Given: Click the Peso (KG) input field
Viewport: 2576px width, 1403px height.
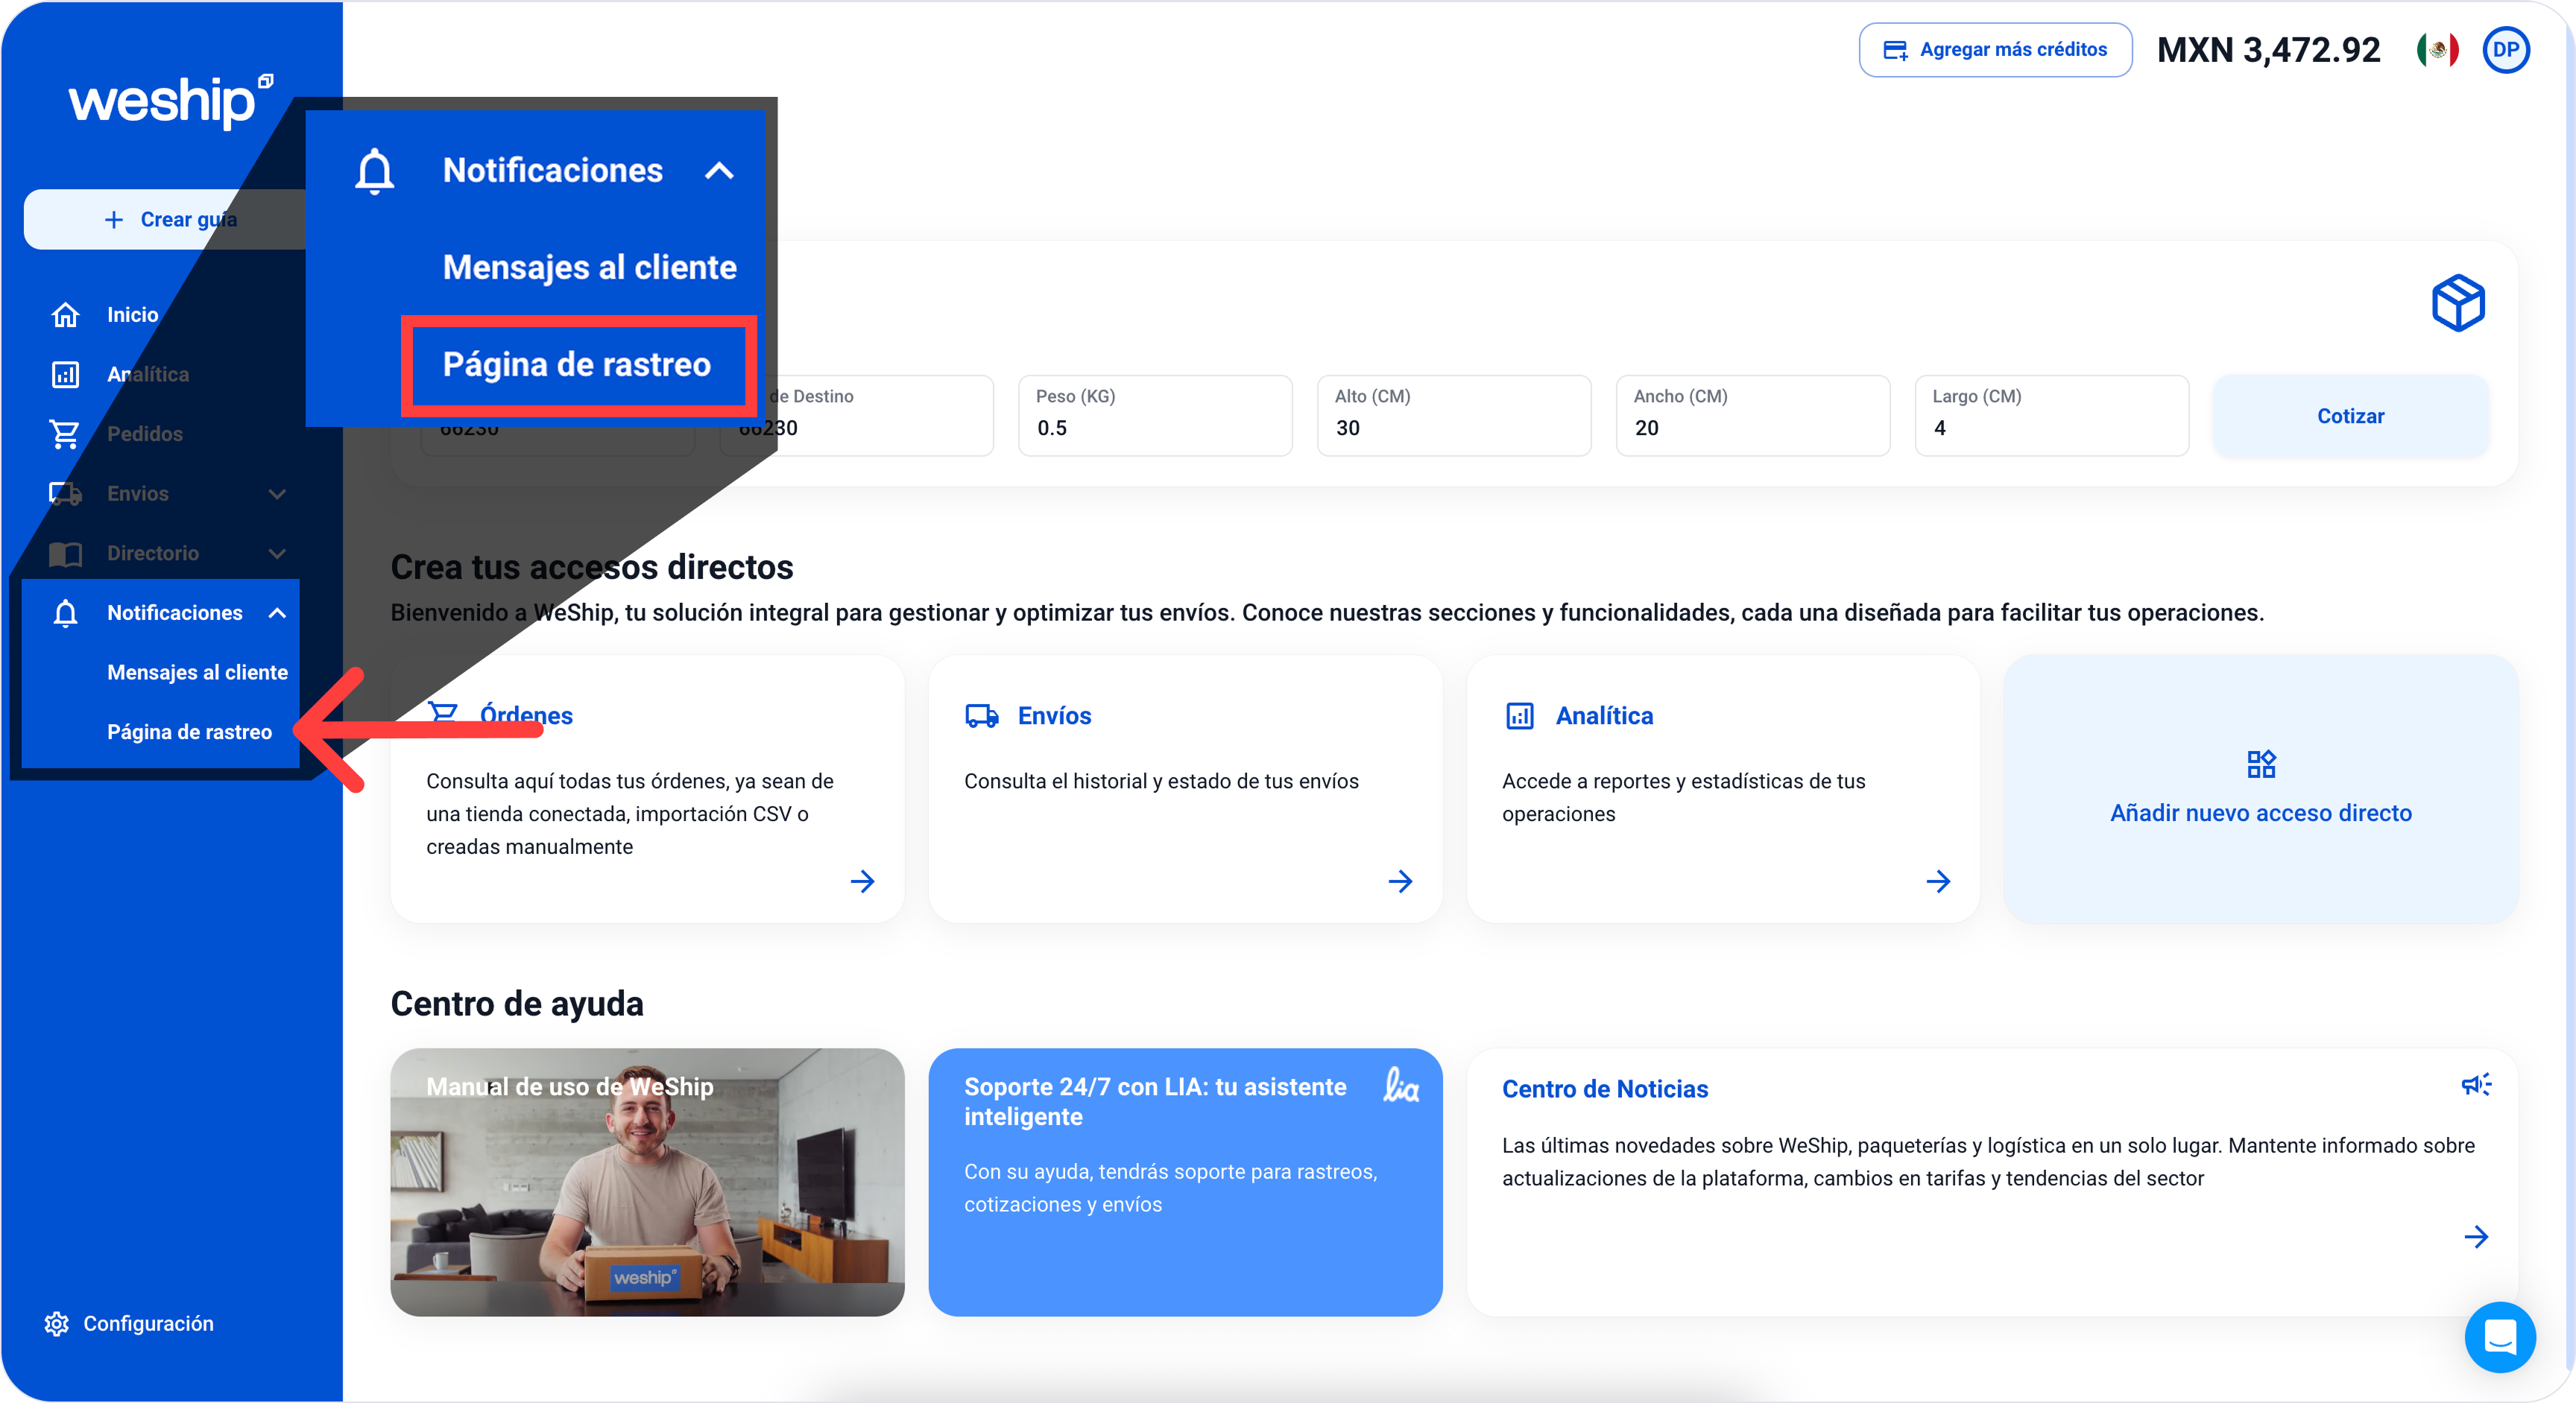Looking at the screenshot, I should click(1155, 417).
